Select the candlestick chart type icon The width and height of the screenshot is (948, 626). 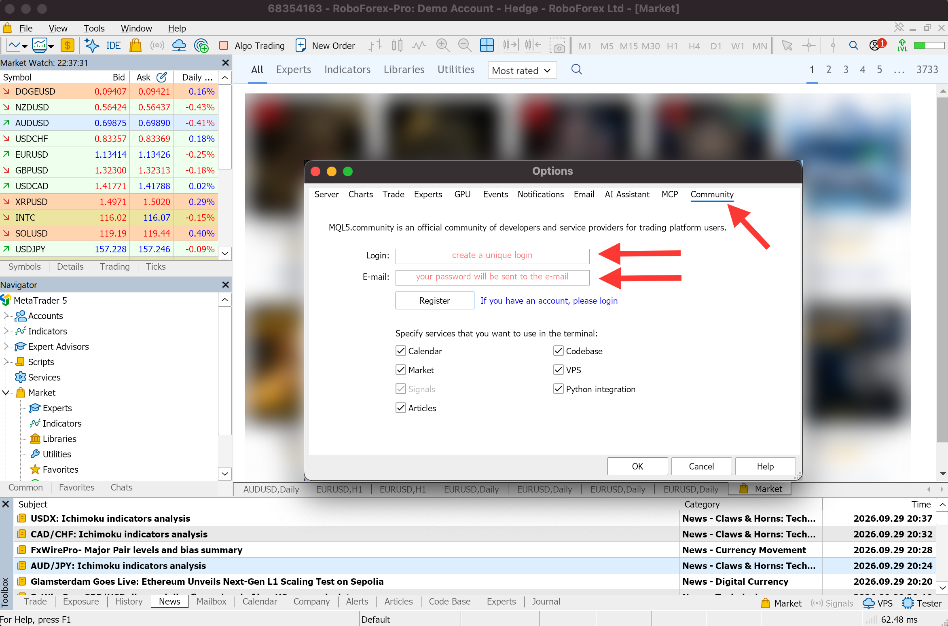tap(397, 46)
